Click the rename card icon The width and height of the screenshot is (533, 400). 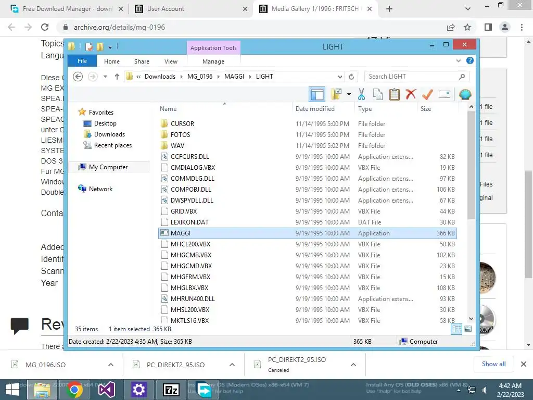[445, 94]
